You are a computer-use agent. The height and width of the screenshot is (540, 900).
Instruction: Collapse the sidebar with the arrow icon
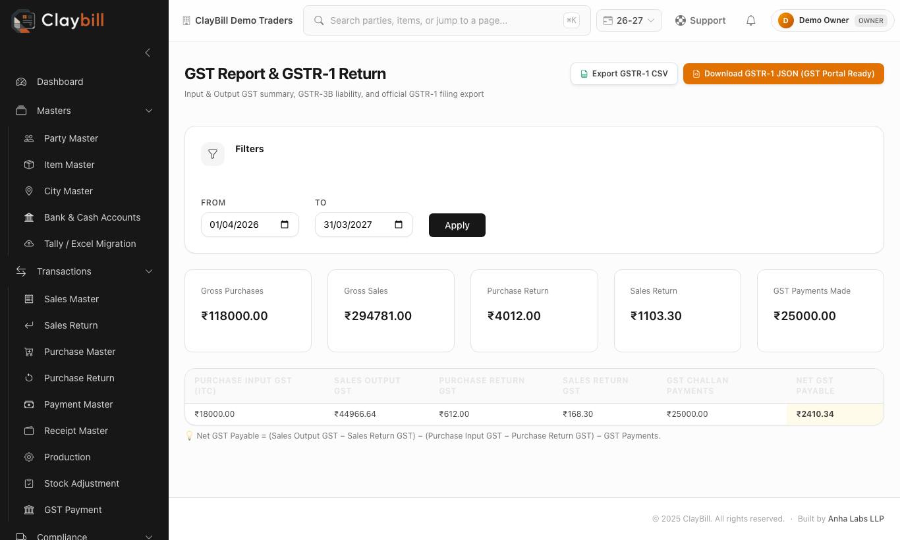tap(148, 53)
